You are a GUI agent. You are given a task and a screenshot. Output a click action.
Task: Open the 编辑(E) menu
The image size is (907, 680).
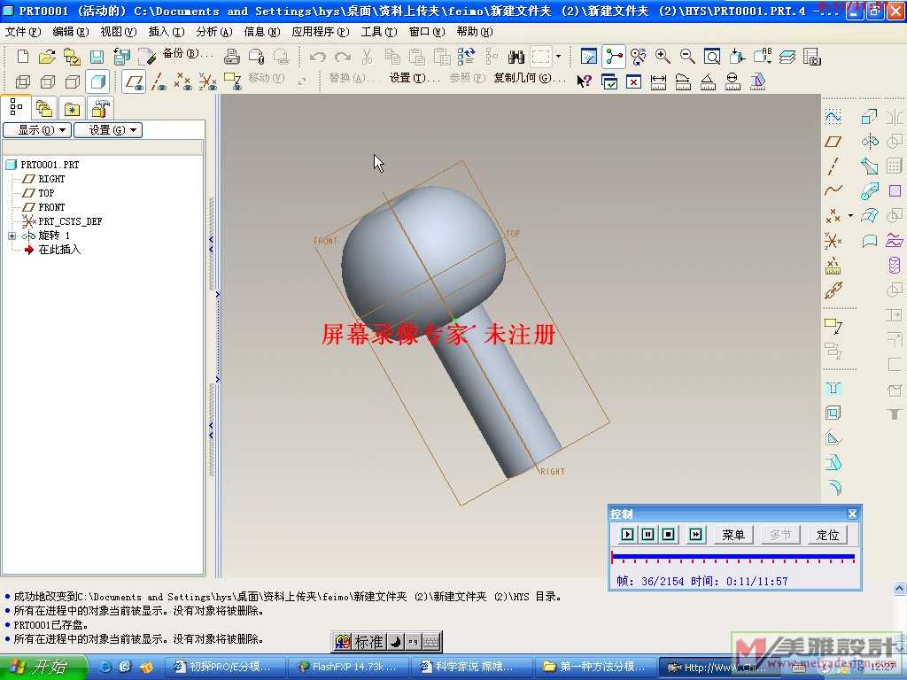coord(71,32)
